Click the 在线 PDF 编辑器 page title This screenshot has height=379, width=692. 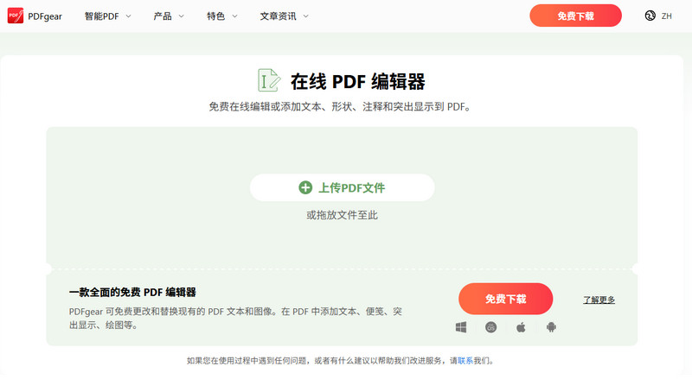tap(357, 81)
